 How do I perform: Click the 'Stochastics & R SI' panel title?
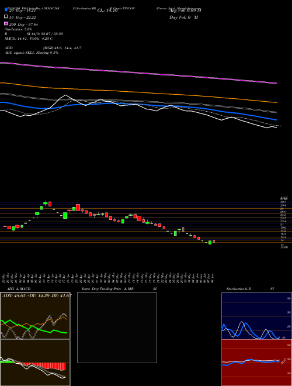250,289
